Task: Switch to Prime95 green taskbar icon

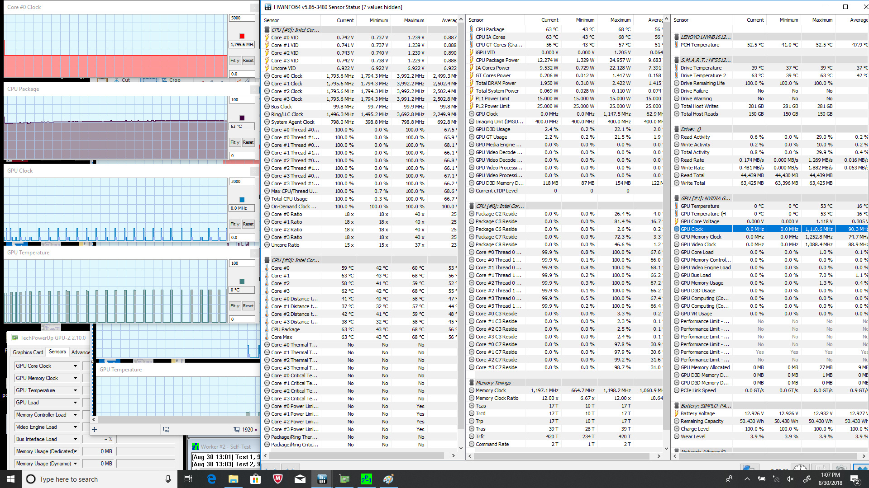Action: 366,479
